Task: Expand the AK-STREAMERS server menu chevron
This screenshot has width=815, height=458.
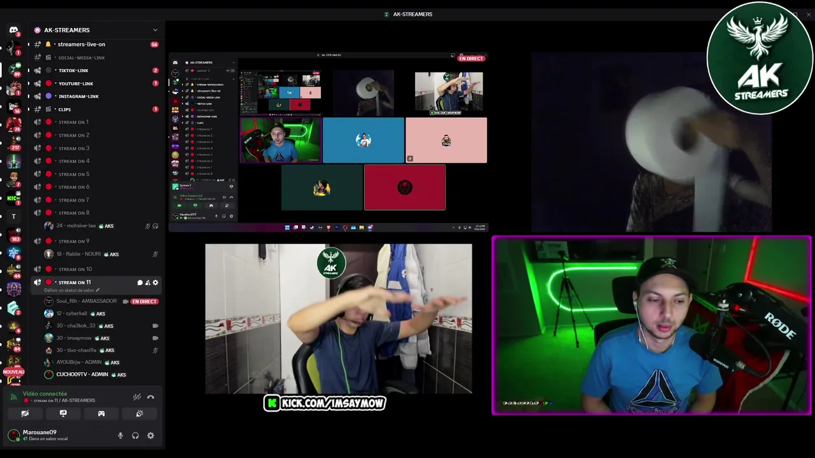Action: (x=155, y=30)
